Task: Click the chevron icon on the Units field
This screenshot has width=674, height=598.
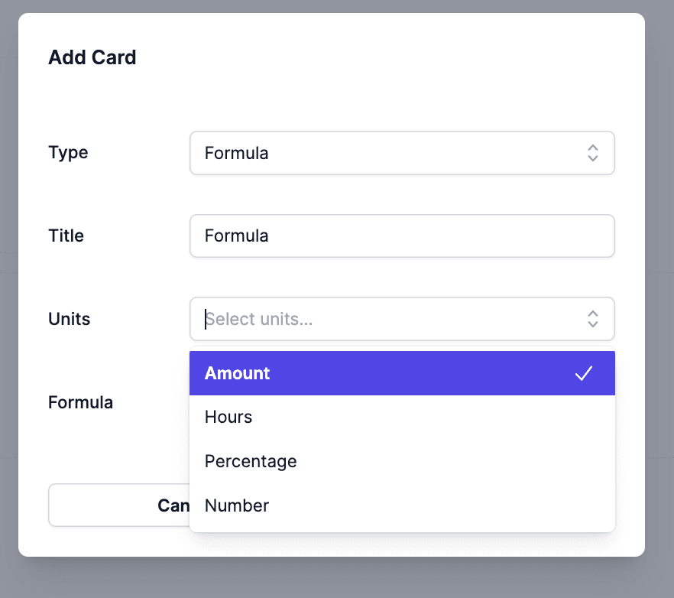Action: pos(593,319)
